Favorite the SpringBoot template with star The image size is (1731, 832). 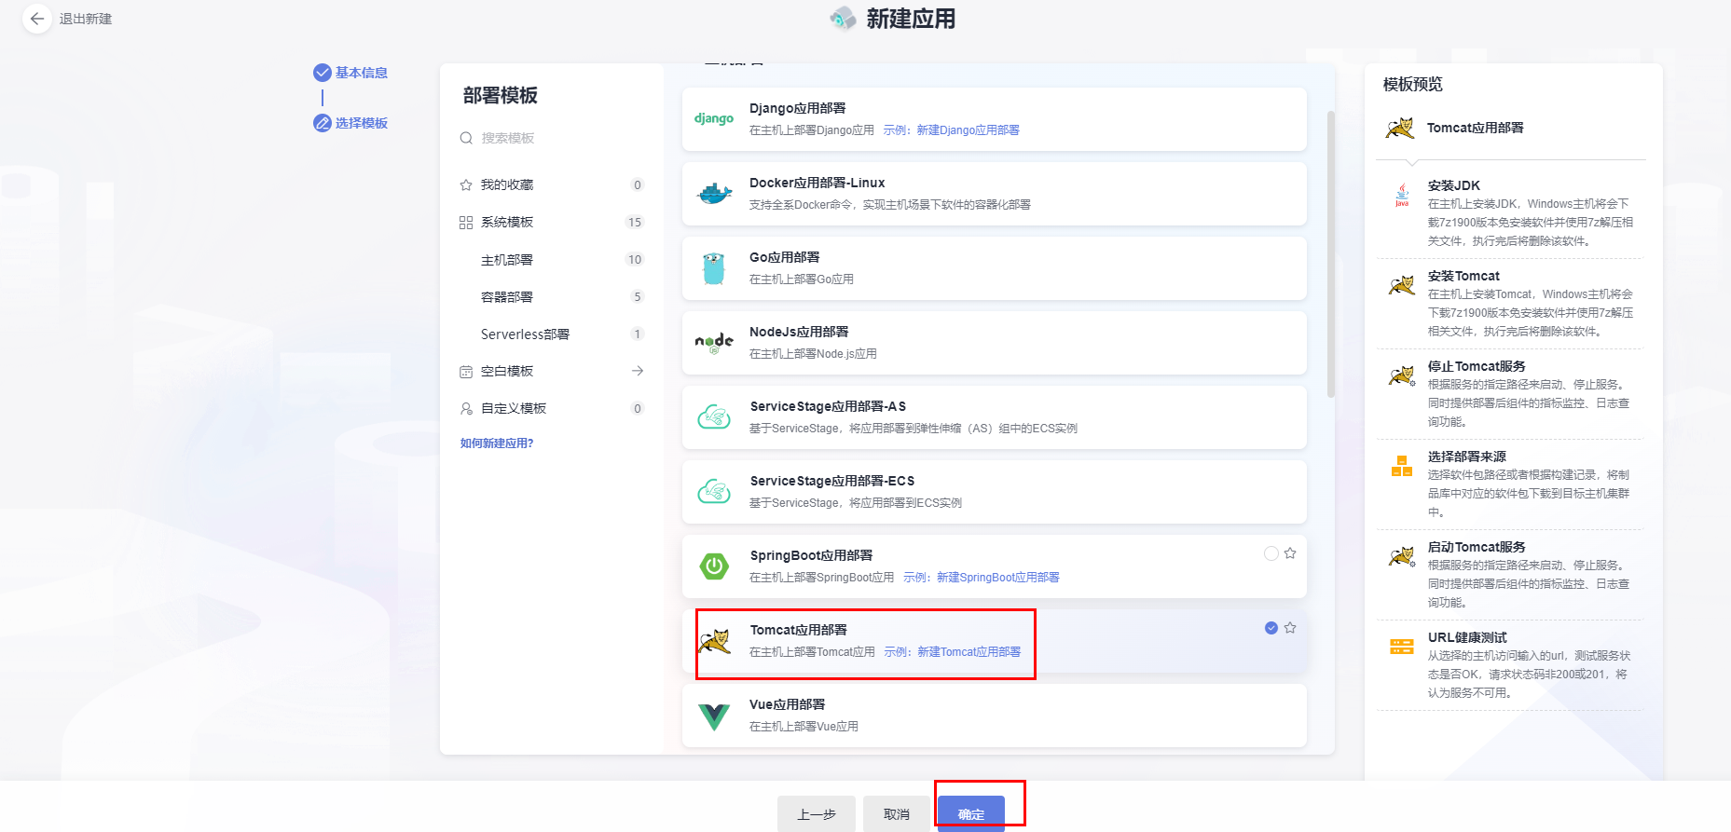pyautogui.click(x=1290, y=553)
